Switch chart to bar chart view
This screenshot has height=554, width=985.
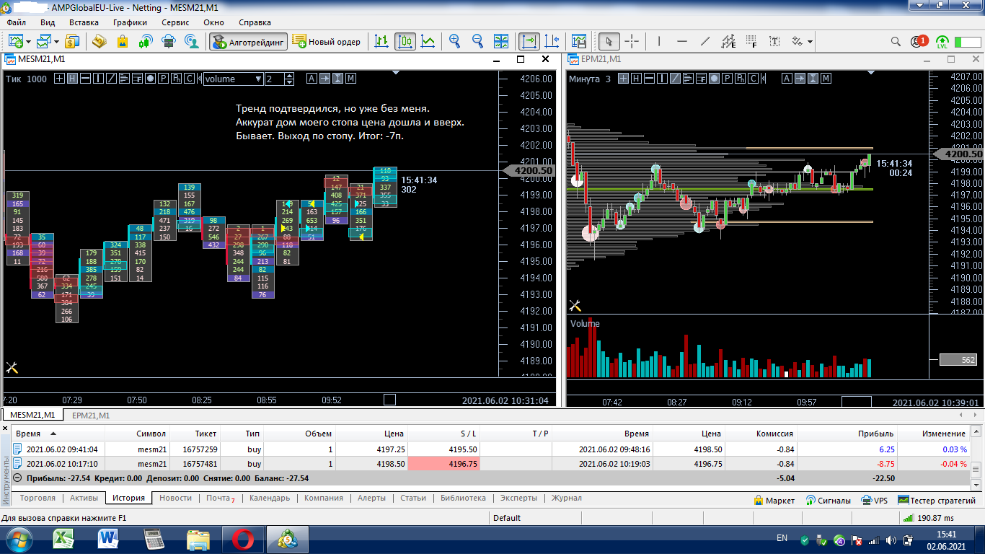[382, 41]
